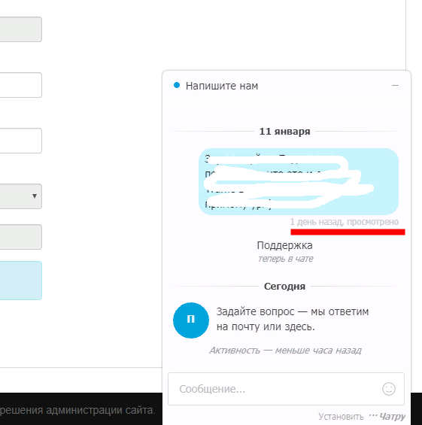Click the light blue form button
This screenshot has height=425, width=422.
pyautogui.click(x=20, y=281)
